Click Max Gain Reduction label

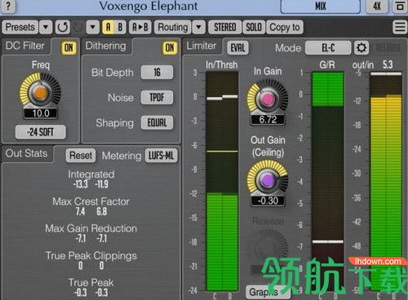click(91, 228)
